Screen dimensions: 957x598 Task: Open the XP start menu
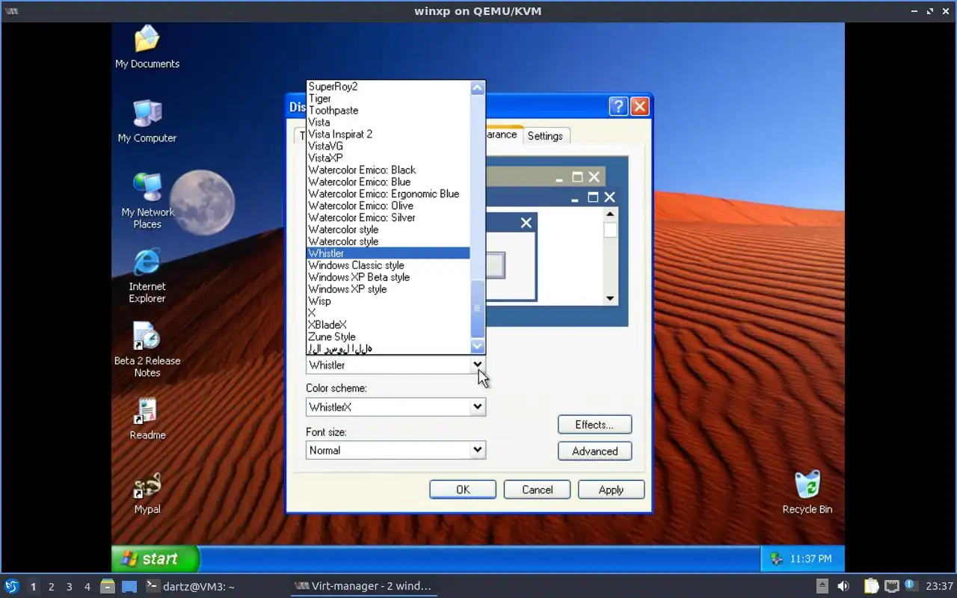point(156,558)
